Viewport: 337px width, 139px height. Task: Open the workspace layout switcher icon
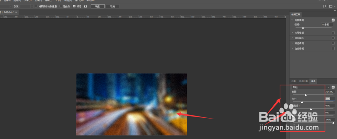331,6
